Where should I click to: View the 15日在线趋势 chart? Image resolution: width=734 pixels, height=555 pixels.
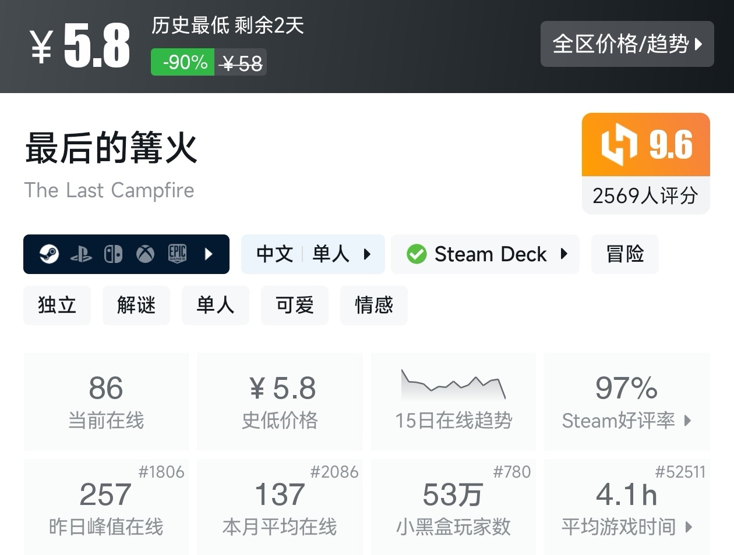click(x=453, y=386)
